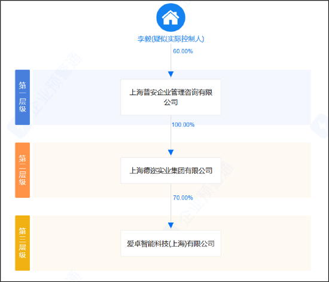Viewport: 329px width, 282px height.
Task: Select the 60.00% shareholding label
Action: pos(183,51)
